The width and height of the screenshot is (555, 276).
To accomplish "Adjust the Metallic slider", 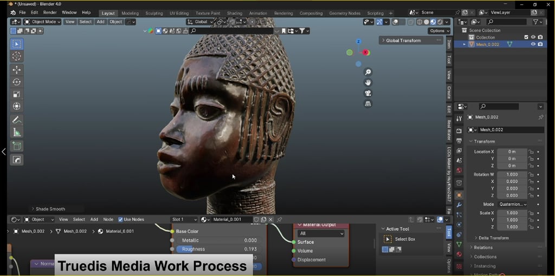I will 219,240.
